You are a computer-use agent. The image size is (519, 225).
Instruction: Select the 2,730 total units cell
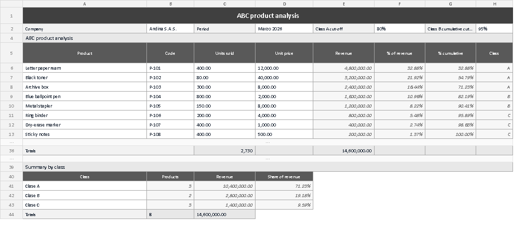click(225, 150)
